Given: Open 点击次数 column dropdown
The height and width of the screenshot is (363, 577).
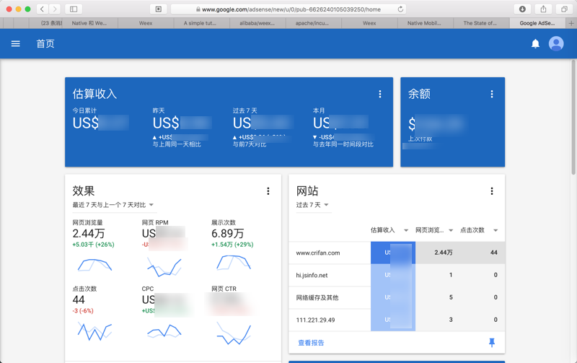Looking at the screenshot, I should pyautogui.click(x=495, y=230).
